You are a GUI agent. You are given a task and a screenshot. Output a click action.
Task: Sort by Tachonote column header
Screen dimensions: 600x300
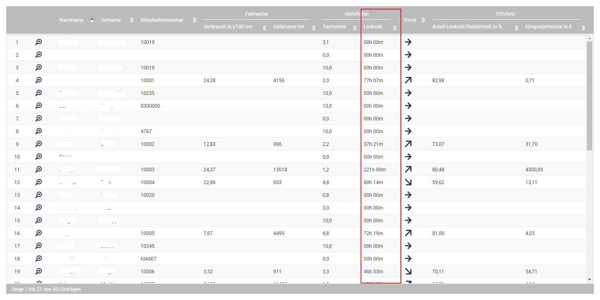[x=334, y=27]
